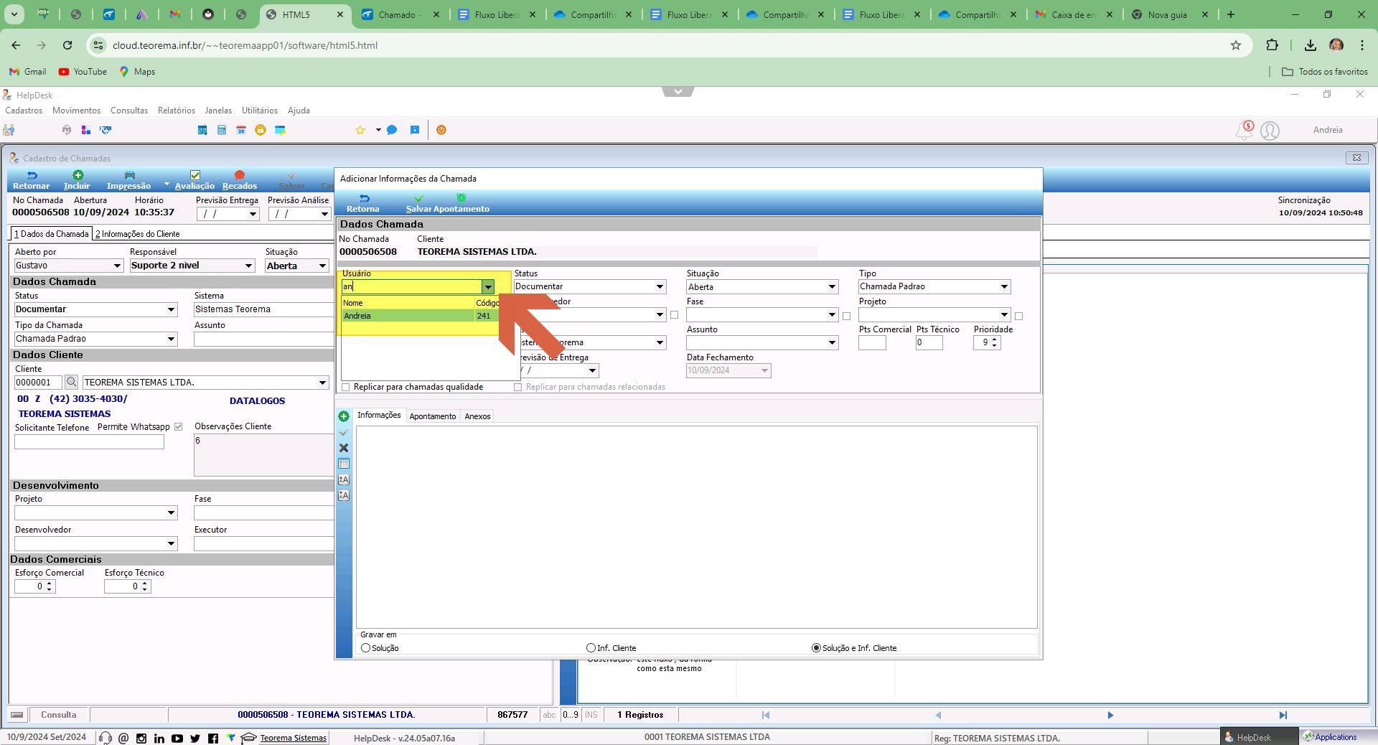Click the client search magnifier icon
The image size is (1378, 745).
coord(71,382)
